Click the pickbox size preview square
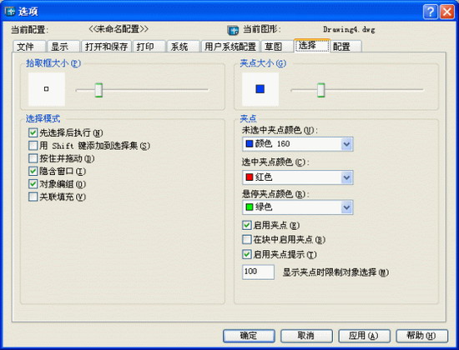The width and height of the screenshot is (459, 350). tap(46, 89)
